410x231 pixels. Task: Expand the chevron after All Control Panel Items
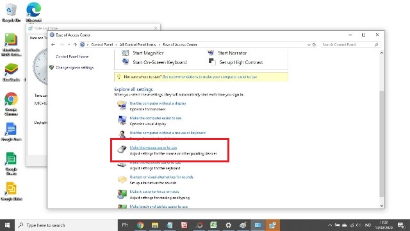(x=160, y=45)
